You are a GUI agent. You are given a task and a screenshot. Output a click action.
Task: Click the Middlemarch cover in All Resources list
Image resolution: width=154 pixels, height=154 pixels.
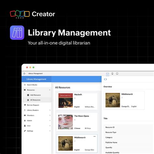point(66,143)
